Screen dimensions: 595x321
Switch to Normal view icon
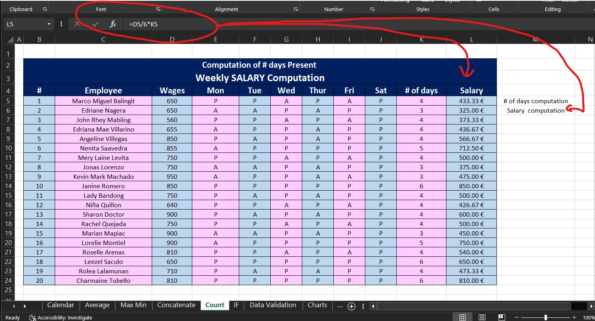coord(463,317)
